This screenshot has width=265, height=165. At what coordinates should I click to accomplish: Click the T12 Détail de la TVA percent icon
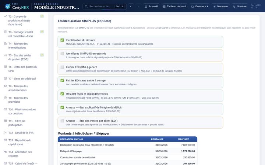tap(6, 132)
